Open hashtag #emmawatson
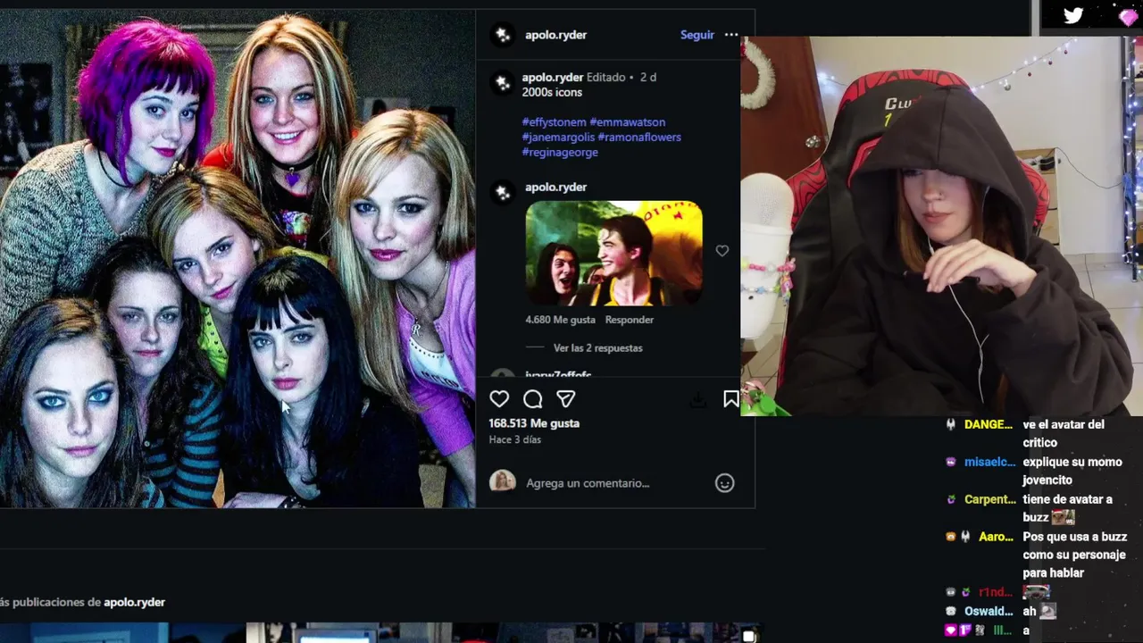Image resolution: width=1143 pixels, height=643 pixels. coord(627,122)
